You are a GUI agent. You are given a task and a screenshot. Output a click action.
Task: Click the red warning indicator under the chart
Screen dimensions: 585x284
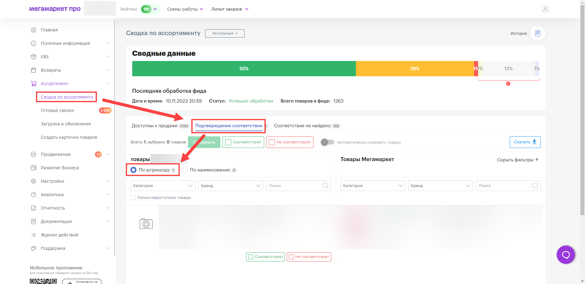pyautogui.click(x=508, y=84)
